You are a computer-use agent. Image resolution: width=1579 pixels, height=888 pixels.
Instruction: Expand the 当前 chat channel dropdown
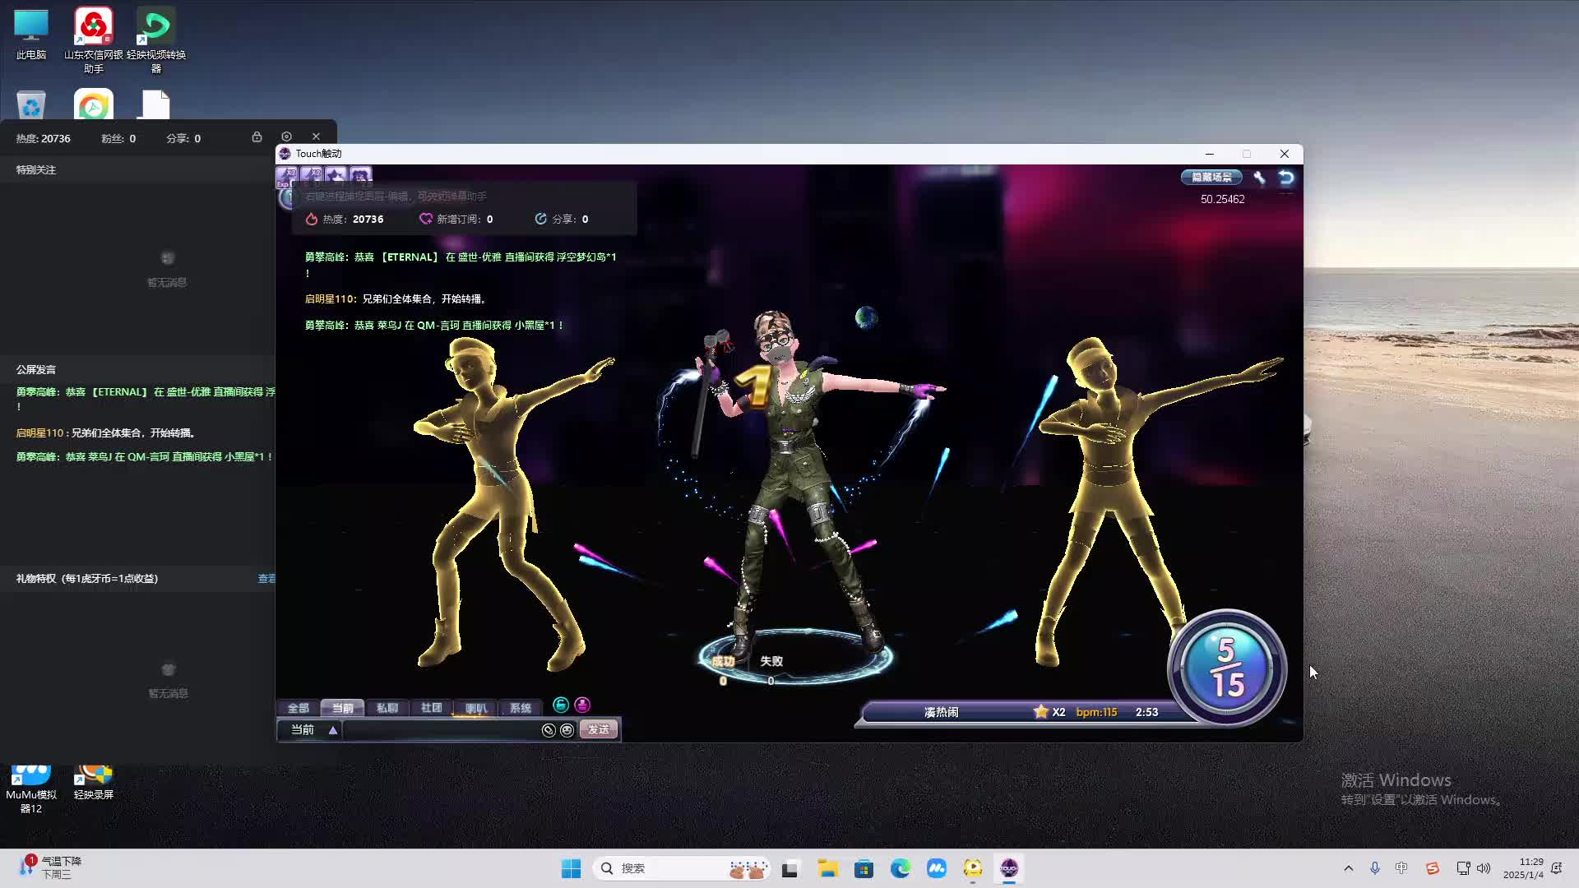pos(332,730)
